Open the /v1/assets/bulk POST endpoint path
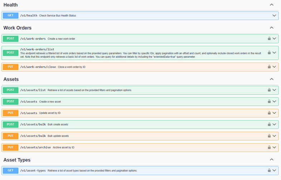Image resolution: width=281 pixels, height=180 pixels. [33, 125]
